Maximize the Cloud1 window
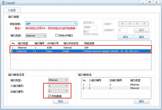This screenshot has width=162, height=110. pos(150,3)
